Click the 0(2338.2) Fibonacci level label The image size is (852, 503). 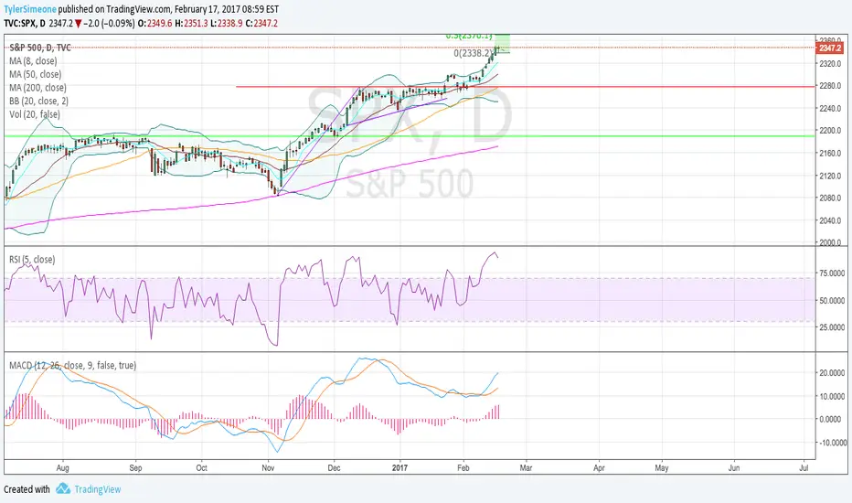(474, 54)
